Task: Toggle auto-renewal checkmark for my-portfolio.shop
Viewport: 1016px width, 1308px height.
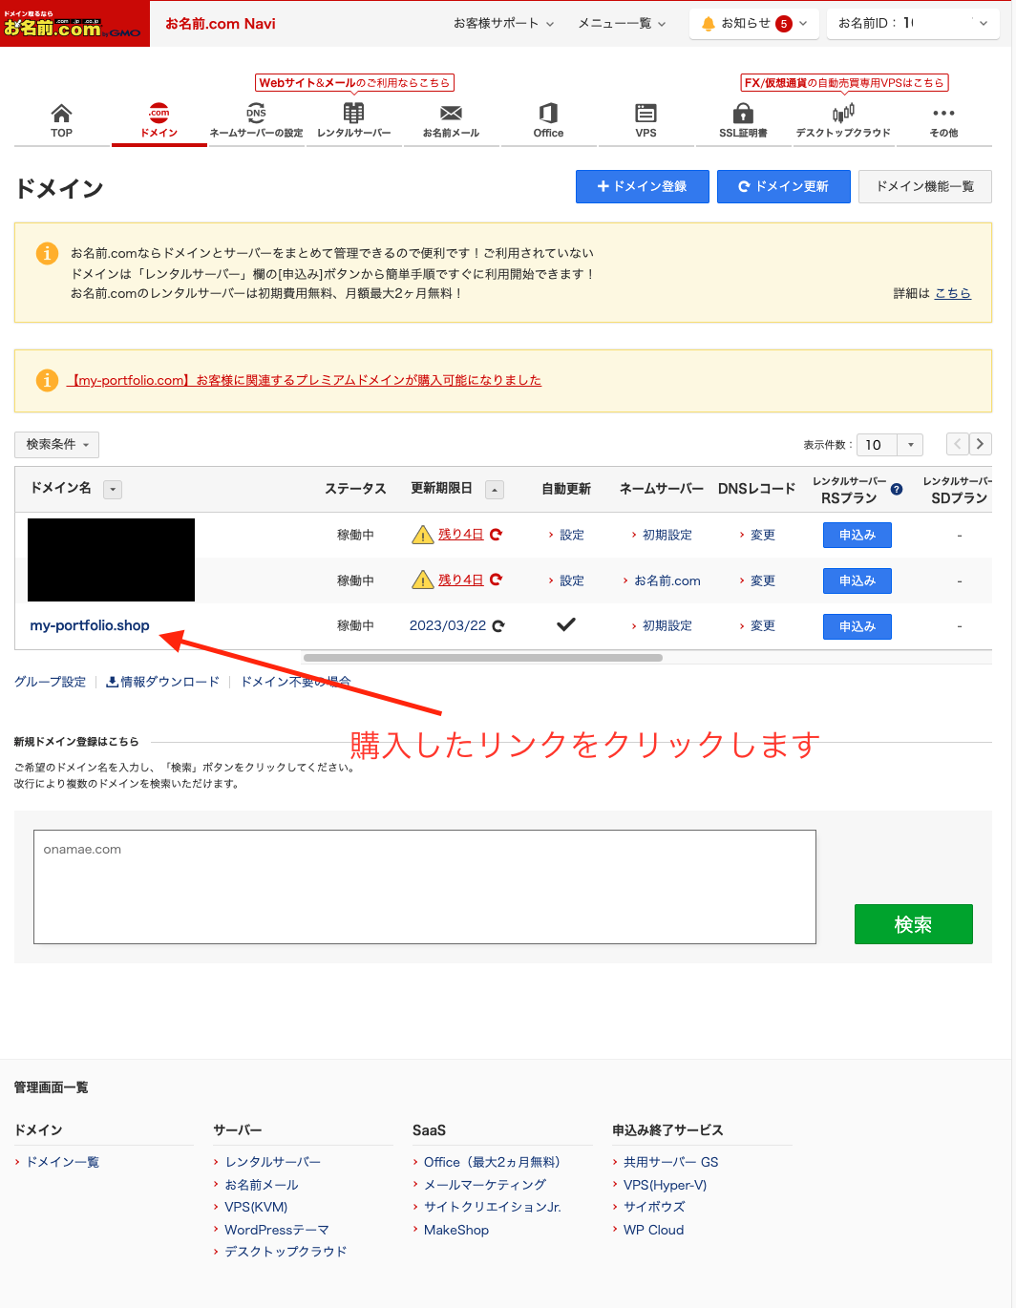Action: (x=565, y=624)
